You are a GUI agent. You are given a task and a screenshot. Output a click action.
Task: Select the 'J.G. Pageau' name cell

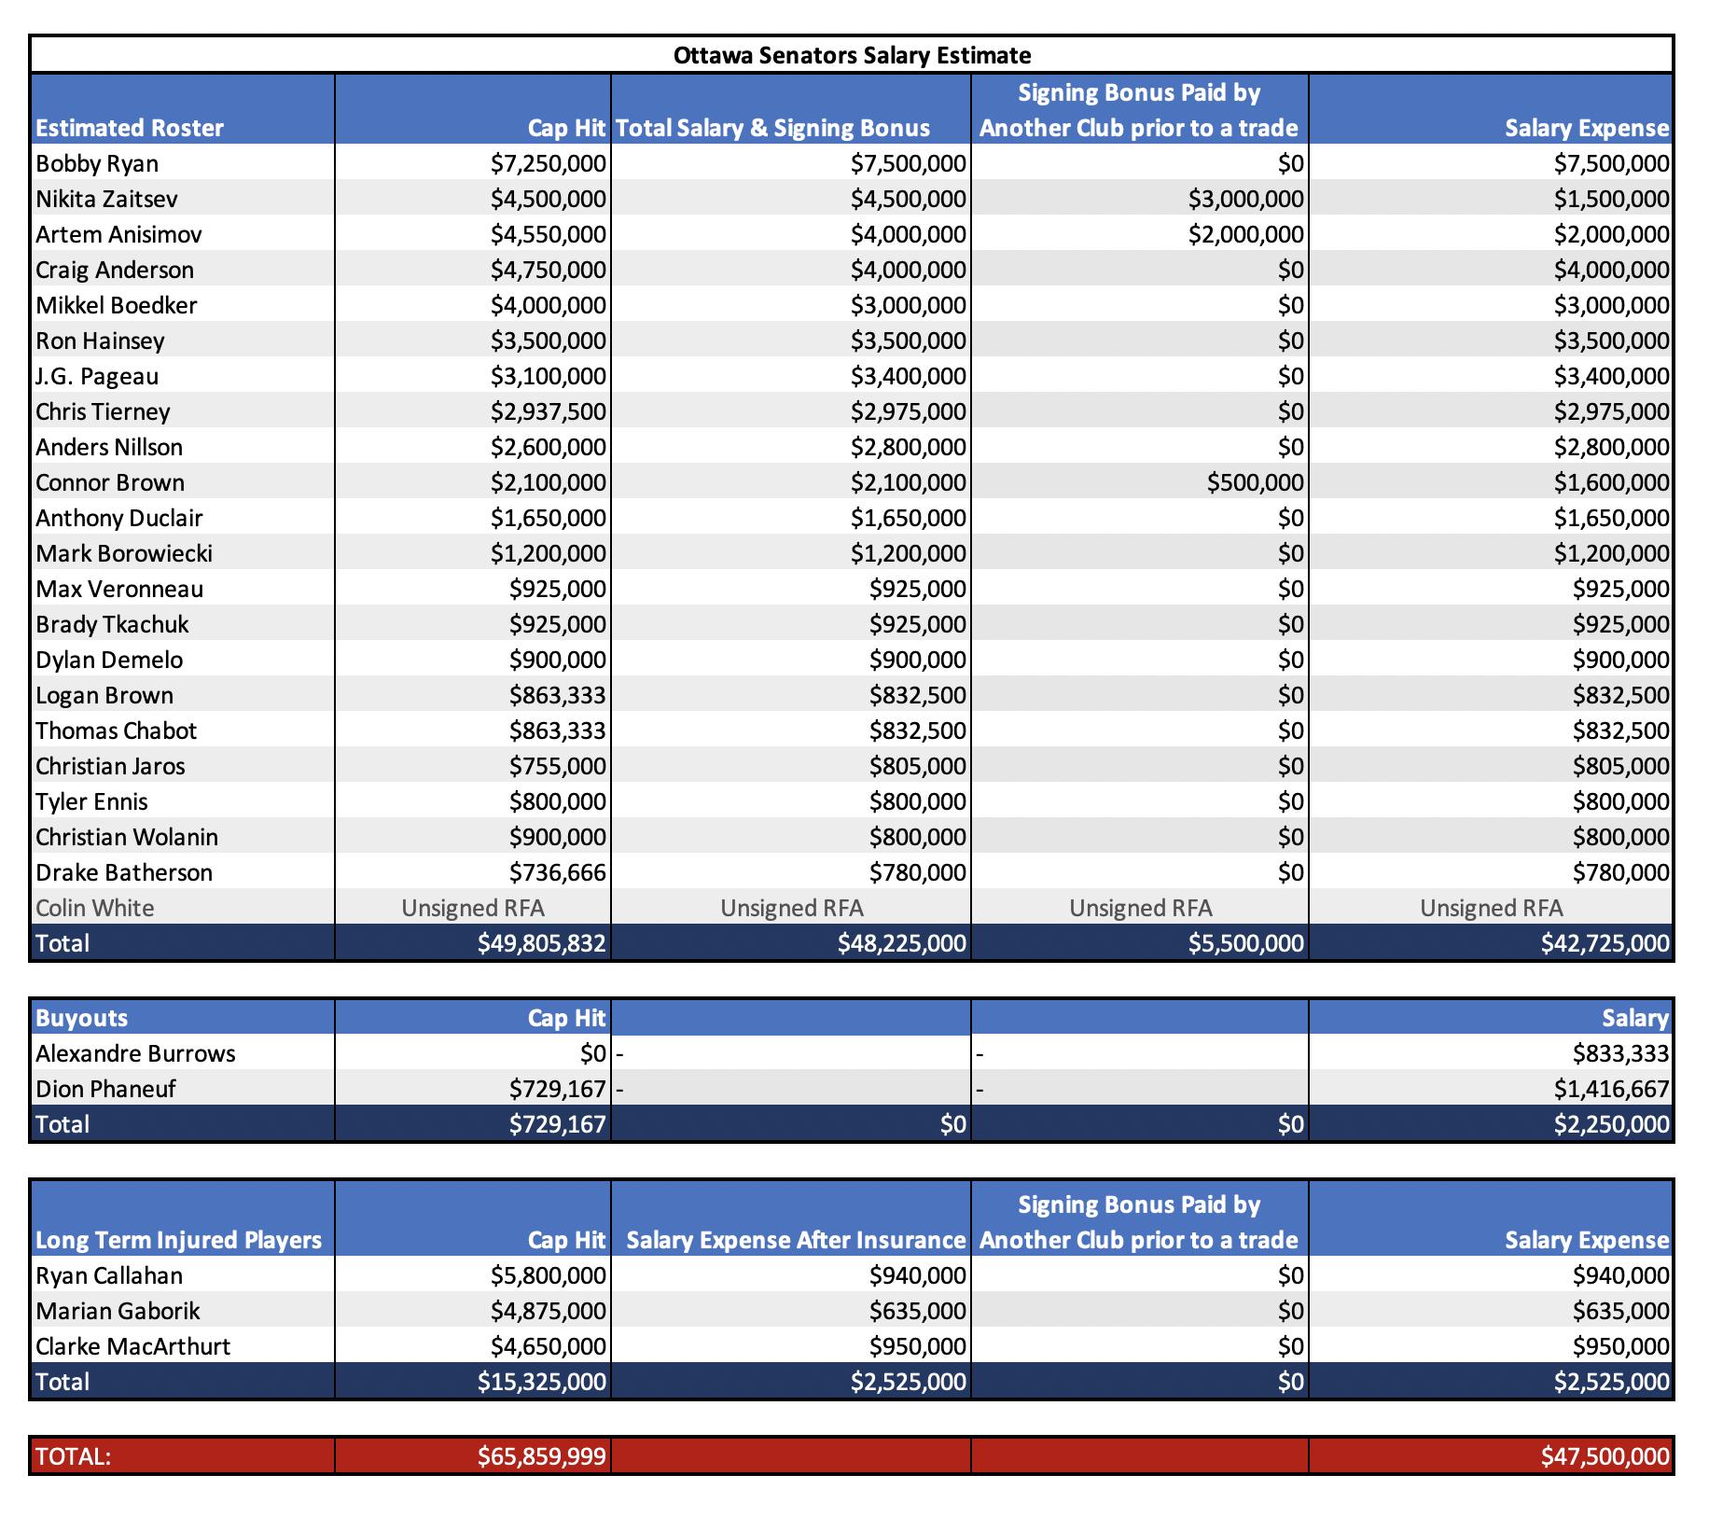coord(183,376)
